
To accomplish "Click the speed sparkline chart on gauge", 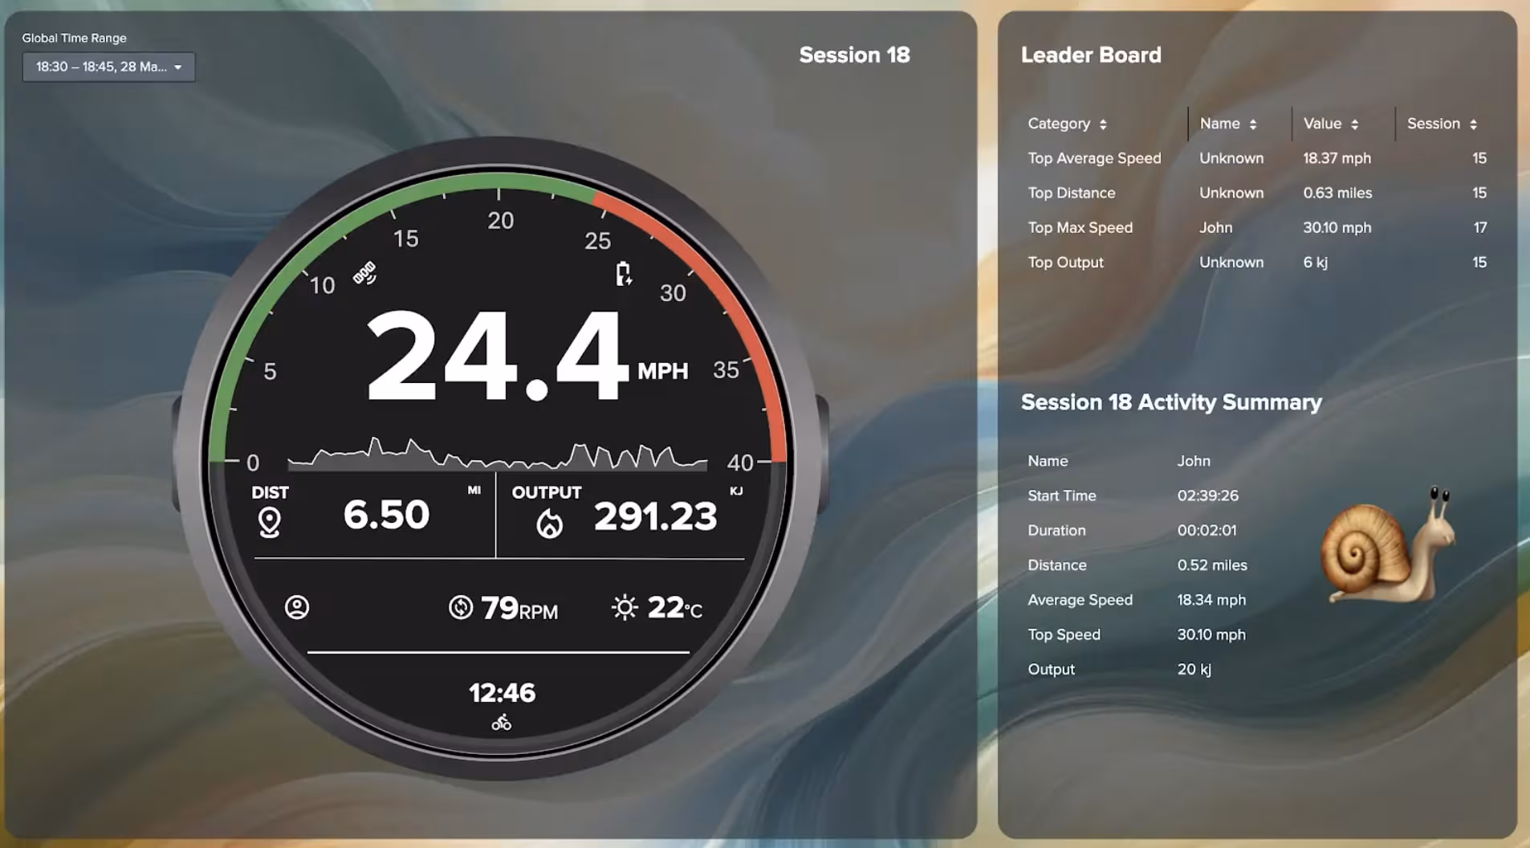I will point(498,455).
